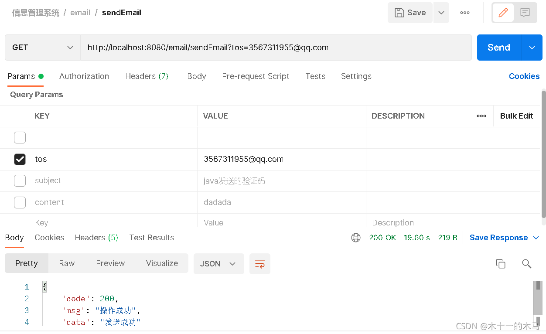Enable the subject parameter checkbox
546x334 pixels.
point(20,181)
